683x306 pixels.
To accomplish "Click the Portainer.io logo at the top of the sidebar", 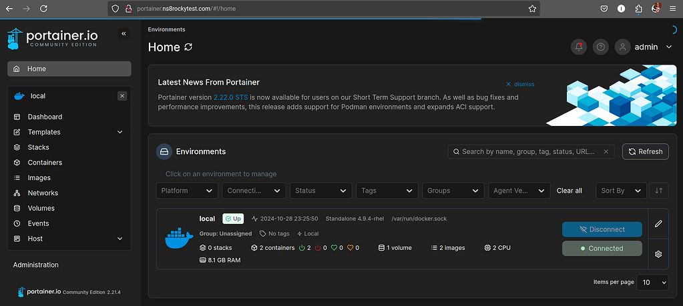I will pos(53,38).
